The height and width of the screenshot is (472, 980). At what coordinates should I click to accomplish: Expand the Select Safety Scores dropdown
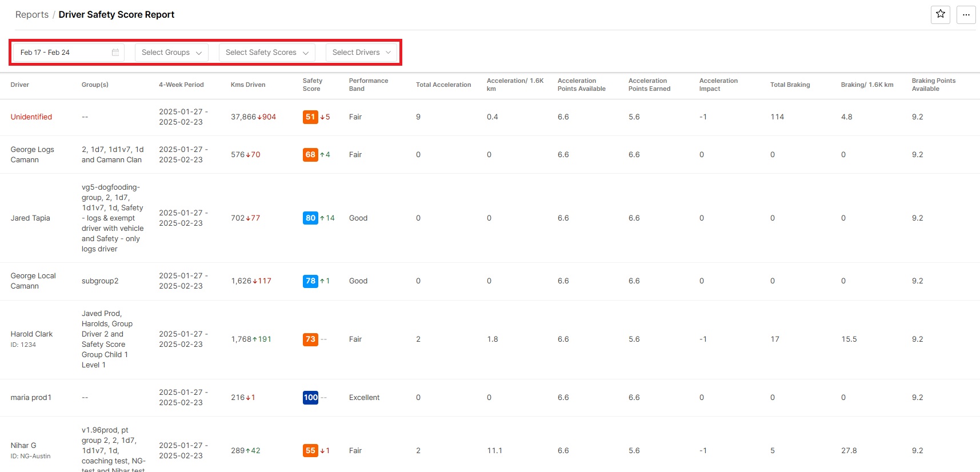coord(267,53)
